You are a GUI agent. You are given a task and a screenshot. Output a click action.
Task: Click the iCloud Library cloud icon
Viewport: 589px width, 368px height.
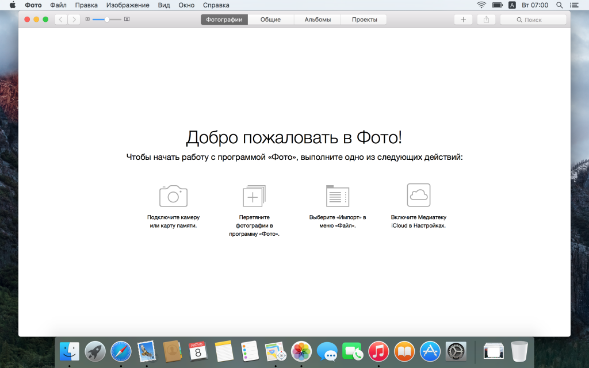tap(418, 195)
